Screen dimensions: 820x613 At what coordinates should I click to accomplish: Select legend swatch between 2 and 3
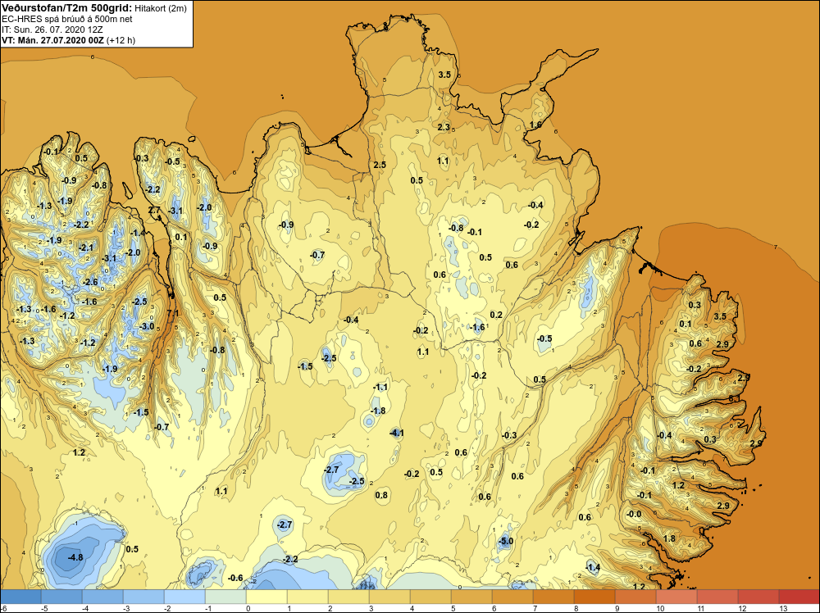tap(348, 597)
